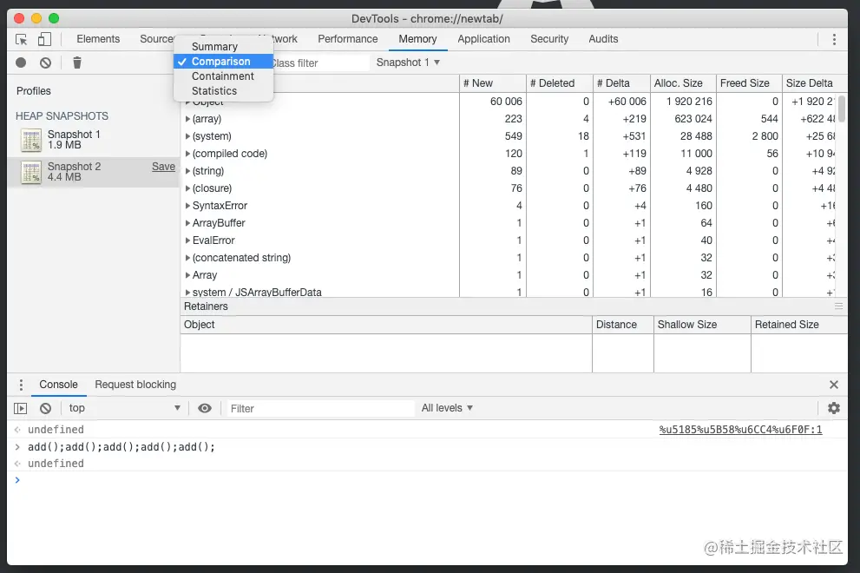860x573 pixels.
Task: Sort retainers by Retained Size column
Action: click(799, 325)
